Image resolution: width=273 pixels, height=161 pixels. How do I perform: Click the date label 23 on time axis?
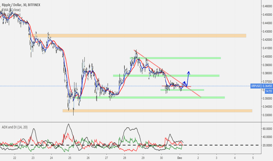pyautogui.click(x=33, y=158)
